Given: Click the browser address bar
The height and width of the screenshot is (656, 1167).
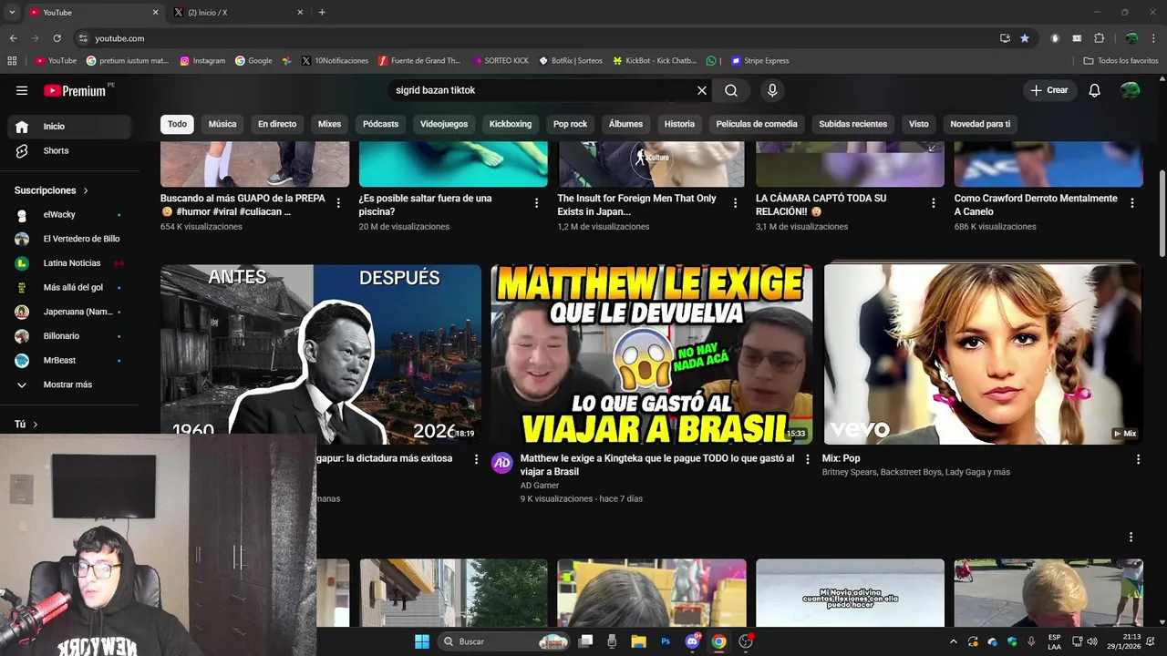Looking at the screenshot, I should tap(538, 38).
